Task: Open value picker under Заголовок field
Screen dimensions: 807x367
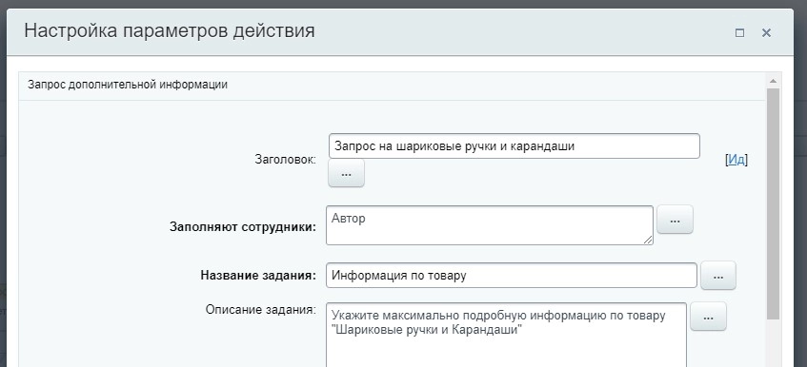Action: coord(347,173)
